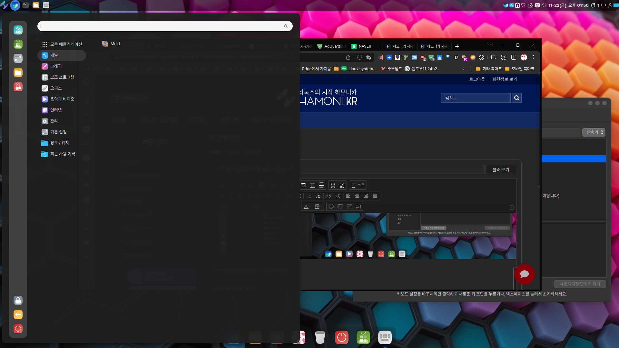Open the 뚜뚜월드 bookmark
Image resolution: width=619 pixels, height=348 pixels.
(x=391, y=69)
